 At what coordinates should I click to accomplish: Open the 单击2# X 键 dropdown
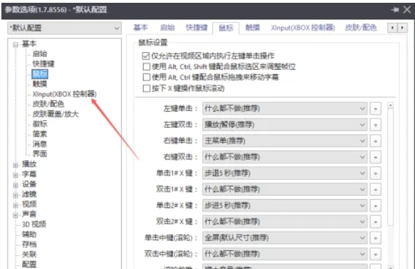point(285,205)
